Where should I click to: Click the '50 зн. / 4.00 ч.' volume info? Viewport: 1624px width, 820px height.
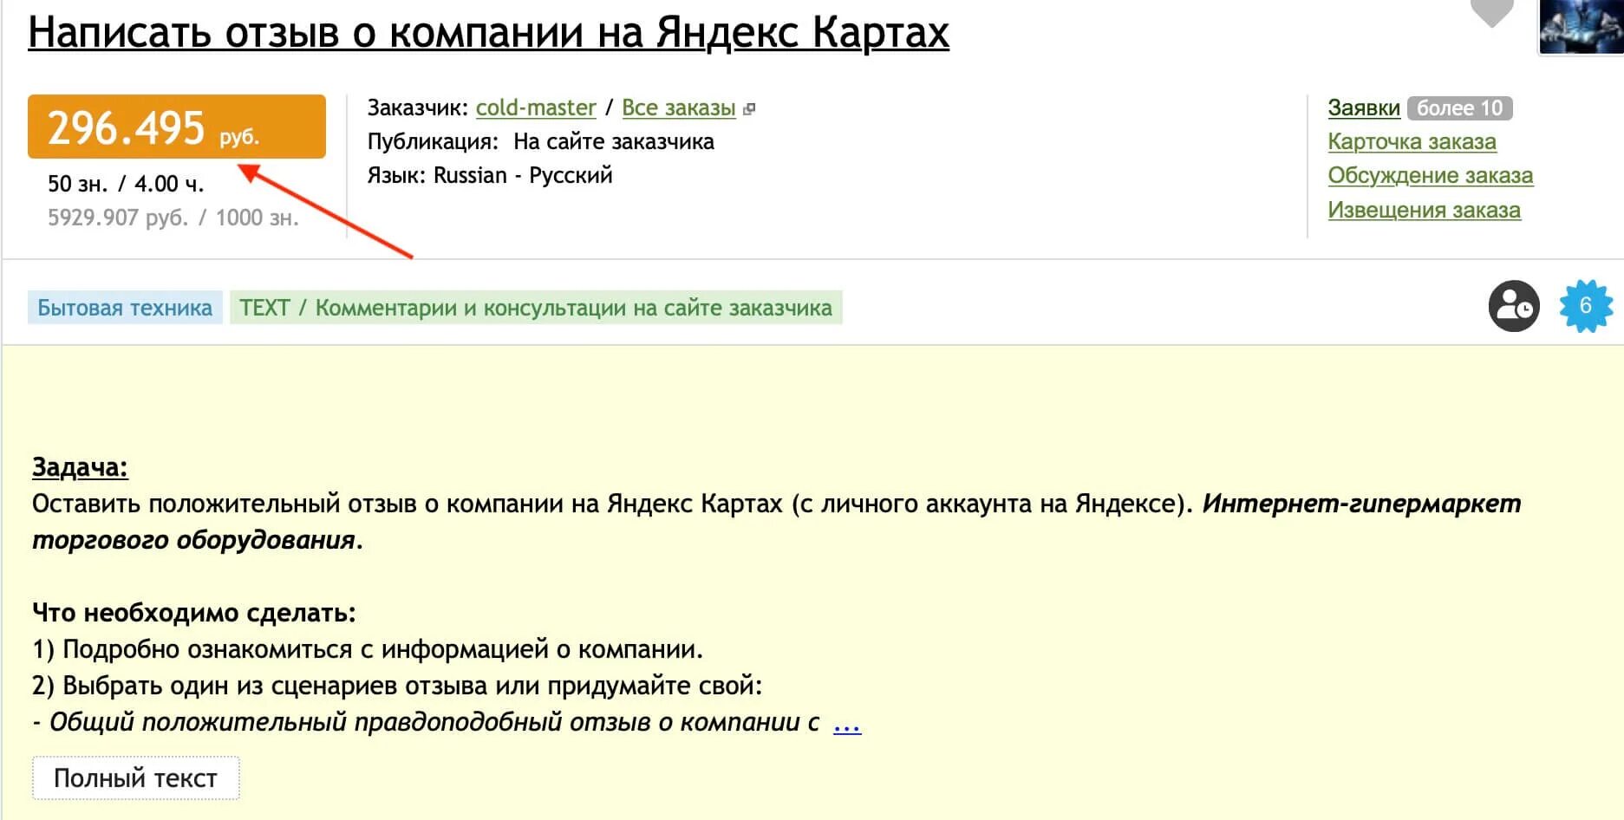(127, 182)
